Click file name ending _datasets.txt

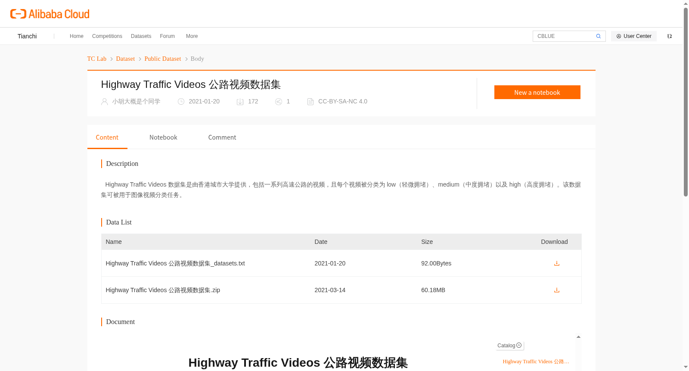[x=175, y=263]
